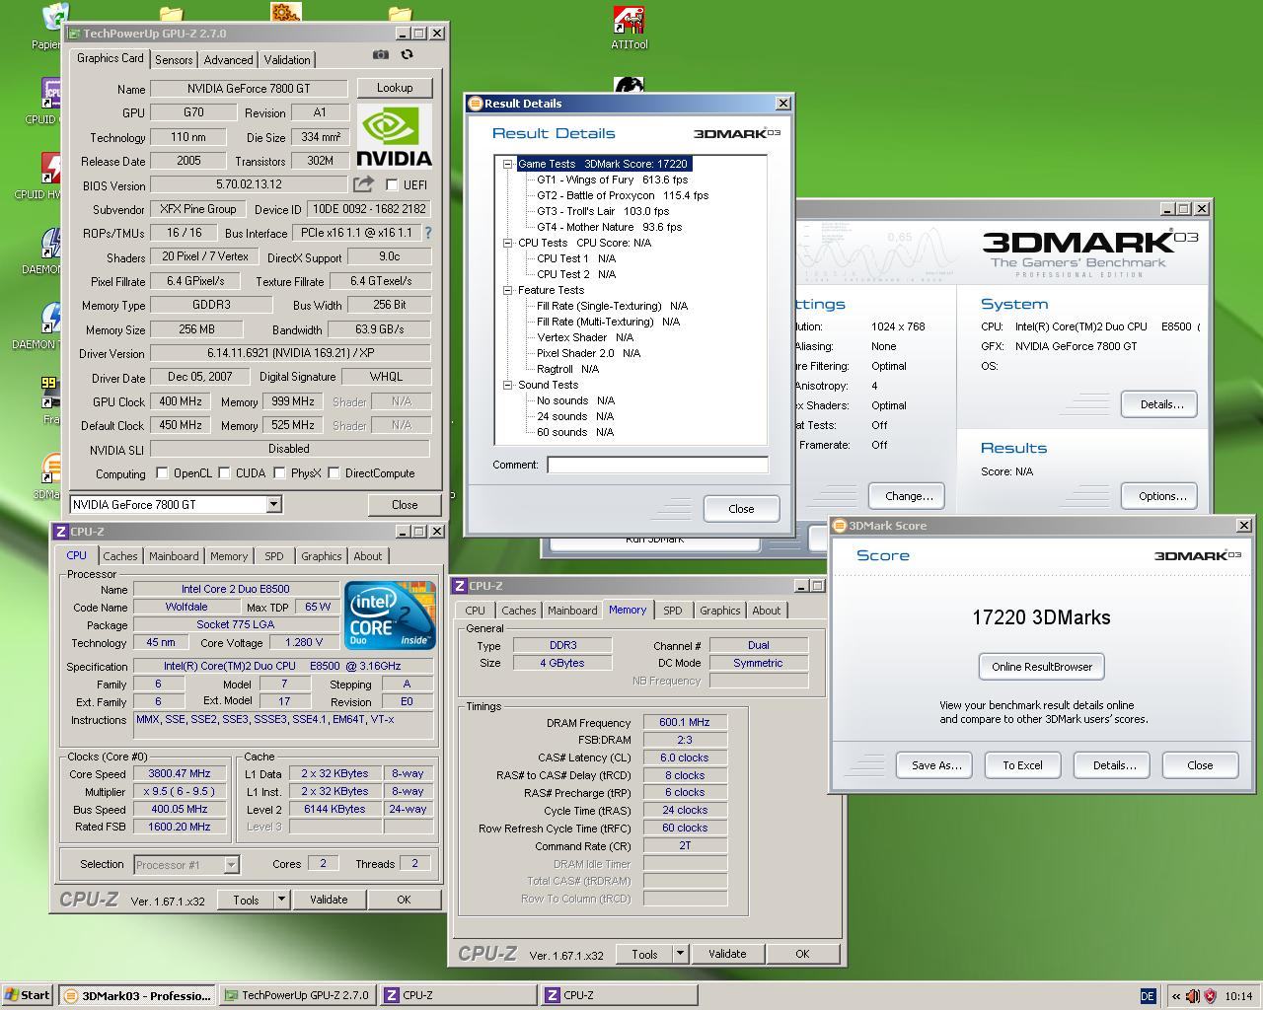Click the Online ResultBrowser button
Image resolution: width=1263 pixels, height=1010 pixels.
[1041, 667]
